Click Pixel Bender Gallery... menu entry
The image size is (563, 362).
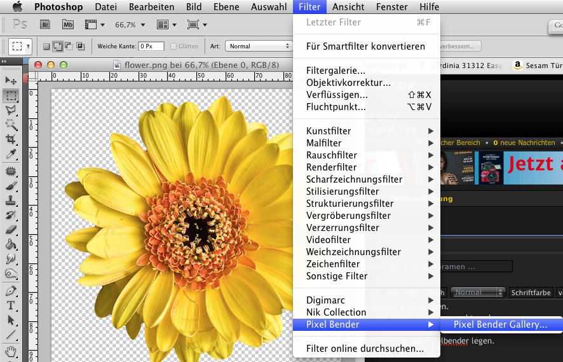point(500,324)
